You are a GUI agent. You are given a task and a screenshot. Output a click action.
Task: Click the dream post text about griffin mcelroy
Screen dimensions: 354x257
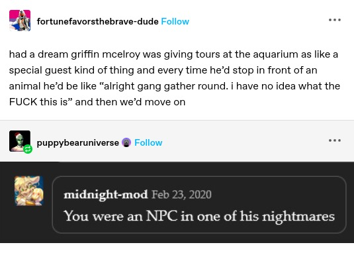click(x=175, y=78)
